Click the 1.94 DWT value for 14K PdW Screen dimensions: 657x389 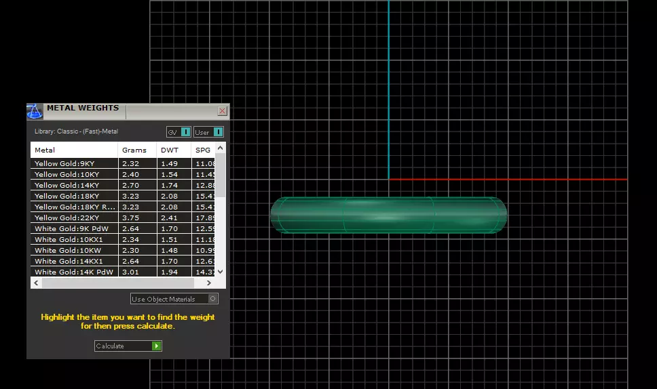tap(170, 272)
